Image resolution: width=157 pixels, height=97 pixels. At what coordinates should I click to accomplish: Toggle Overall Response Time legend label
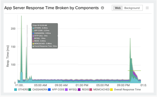click(127, 89)
